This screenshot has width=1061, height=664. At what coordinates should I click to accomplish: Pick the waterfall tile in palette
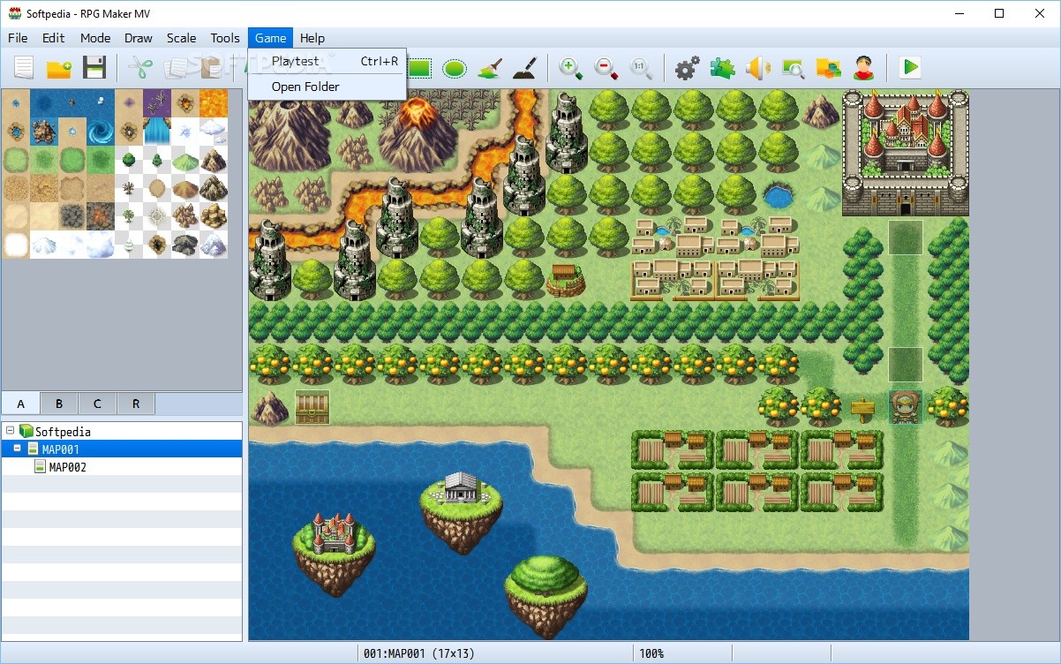(x=157, y=131)
